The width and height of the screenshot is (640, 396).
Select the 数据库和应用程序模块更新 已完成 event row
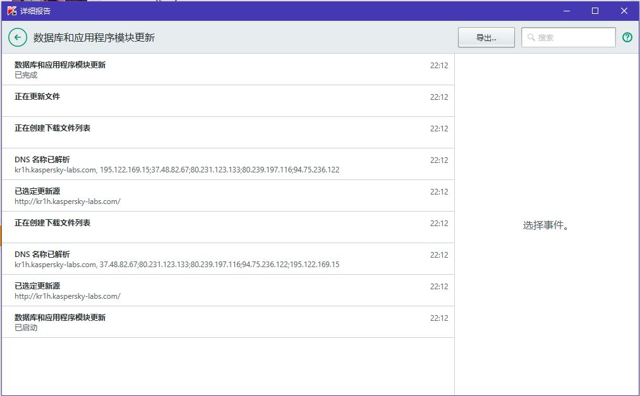coord(228,69)
